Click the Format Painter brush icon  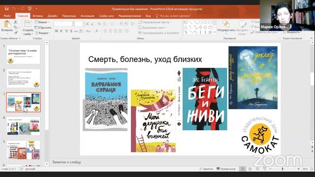pyautogui.click(x=16, y=32)
